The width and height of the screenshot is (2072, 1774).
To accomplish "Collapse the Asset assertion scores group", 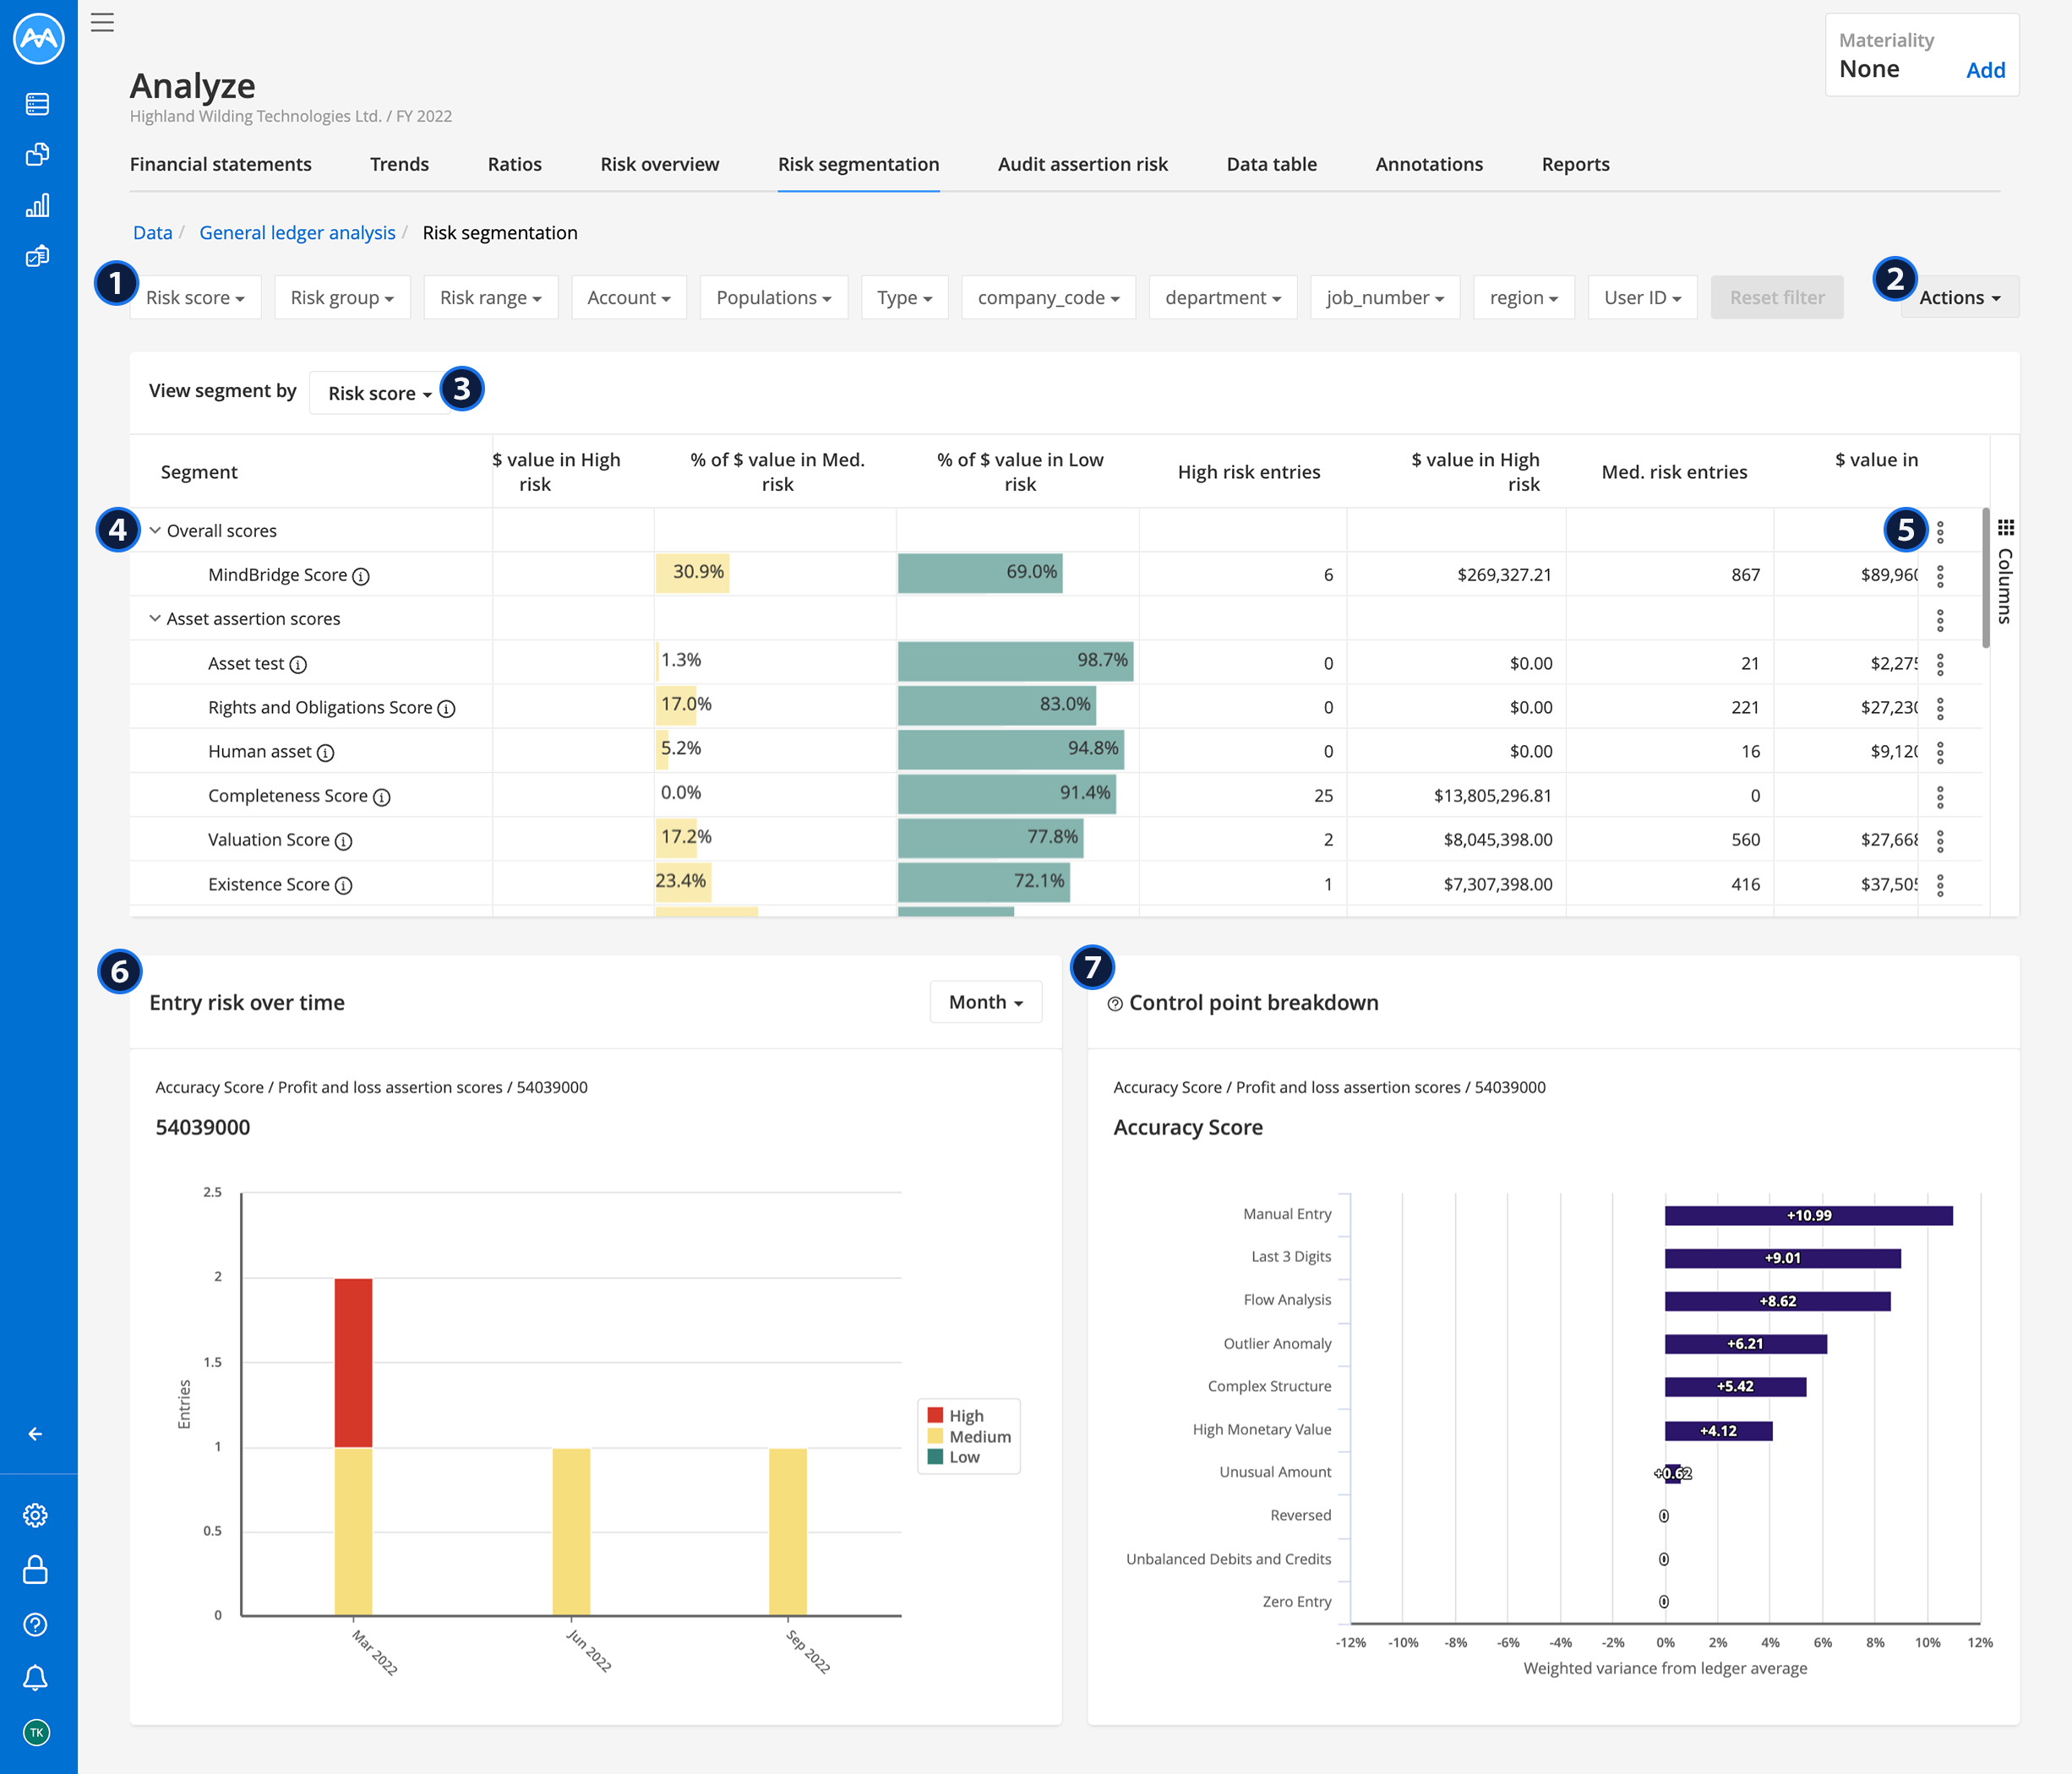I will click(155, 618).
